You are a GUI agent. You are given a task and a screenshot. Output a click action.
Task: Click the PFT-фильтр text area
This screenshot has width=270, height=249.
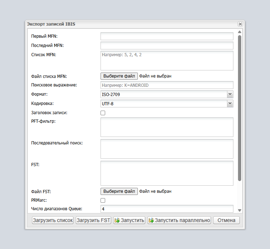(x=167, y=127)
